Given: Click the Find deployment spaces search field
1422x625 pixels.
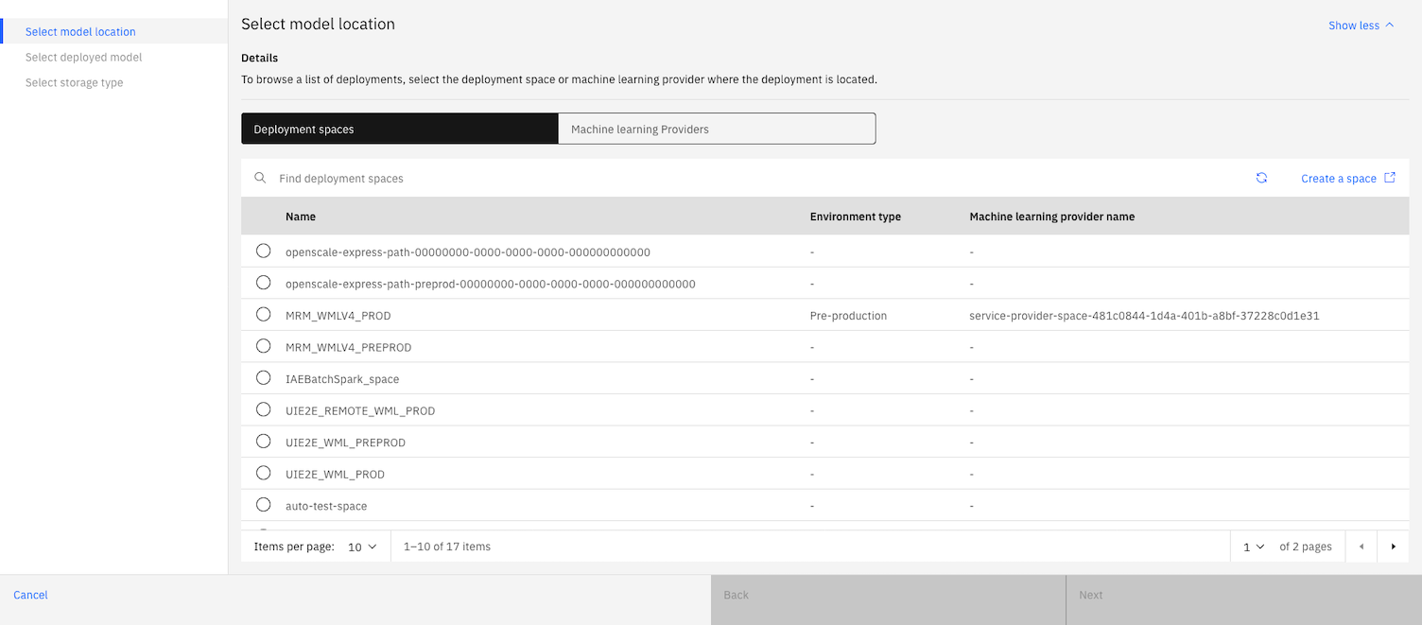Looking at the screenshot, I should [x=756, y=178].
